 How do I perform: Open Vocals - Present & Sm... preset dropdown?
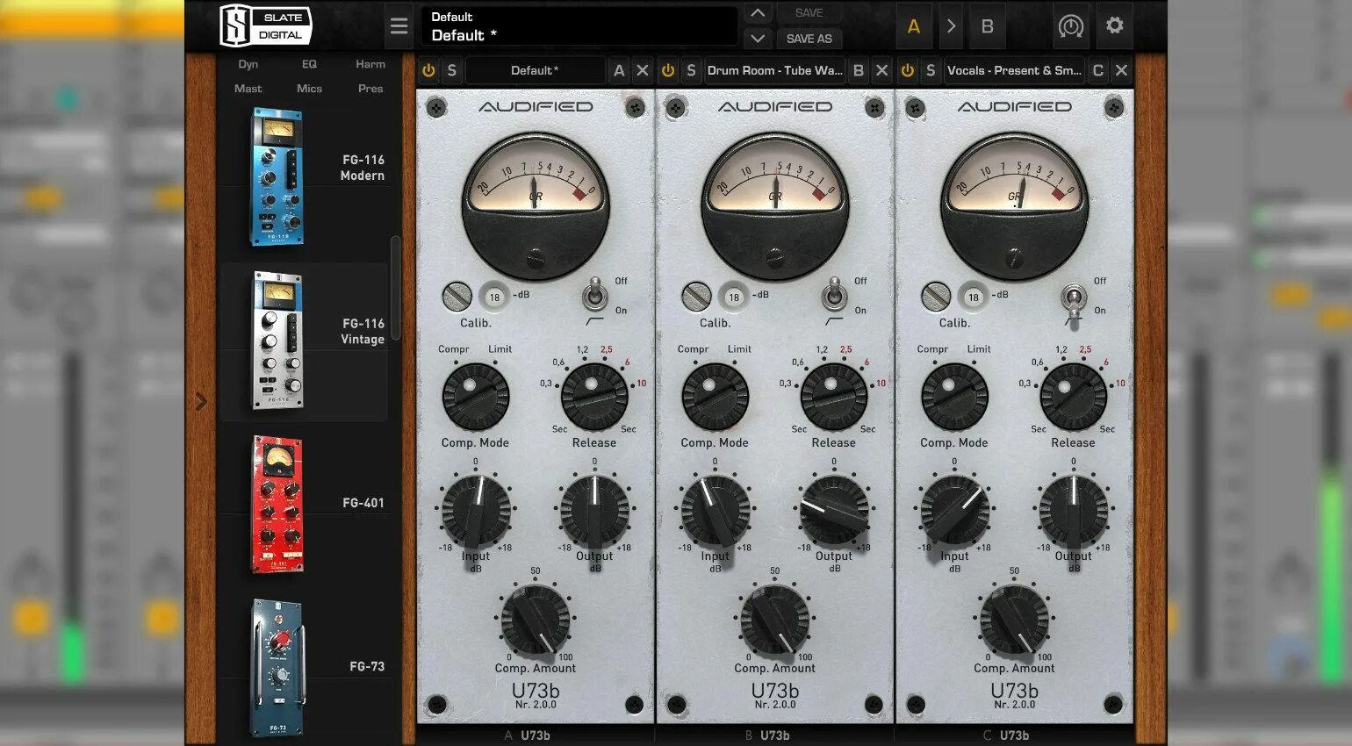click(1014, 70)
